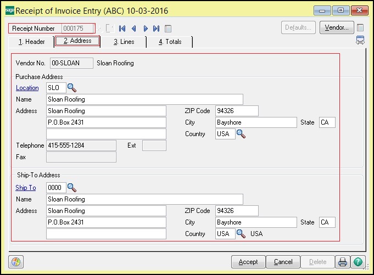Switch to the Header tab
Viewport: 374px width, 275px height.
tap(31, 42)
